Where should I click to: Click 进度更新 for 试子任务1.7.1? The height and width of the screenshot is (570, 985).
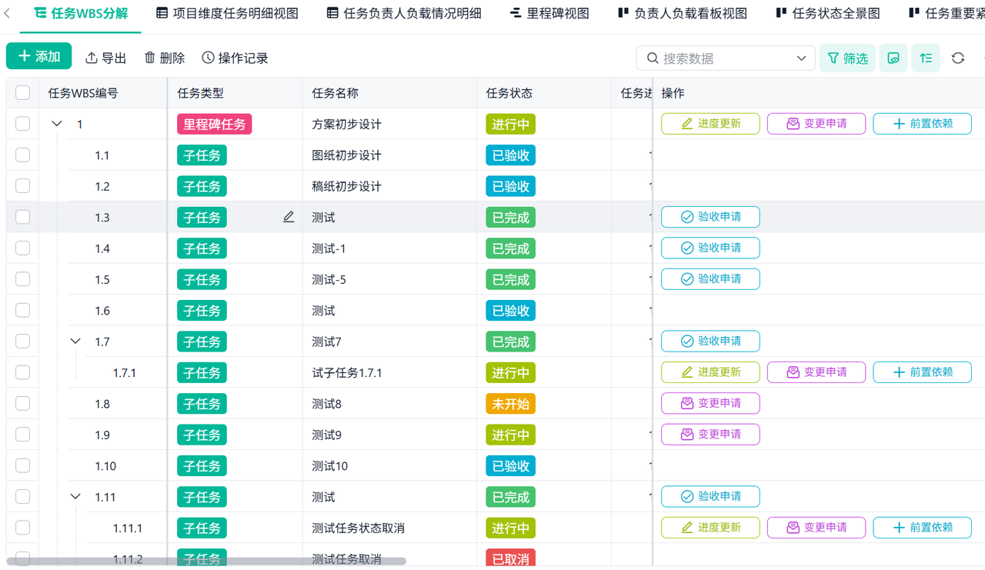(x=710, y=372)
